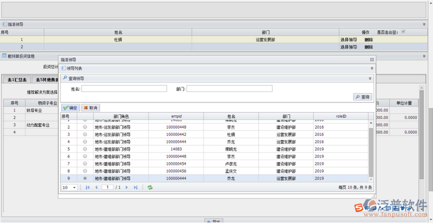Select radio button for row 3 杜娟
The width and height of the screenshot is (433, 223).
tap(85, 134)
